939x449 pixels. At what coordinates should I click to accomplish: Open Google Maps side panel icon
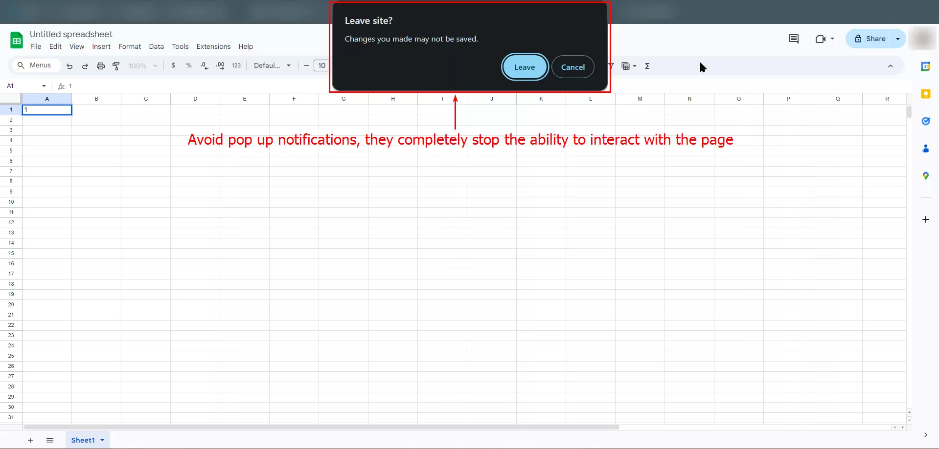[925, 176]
